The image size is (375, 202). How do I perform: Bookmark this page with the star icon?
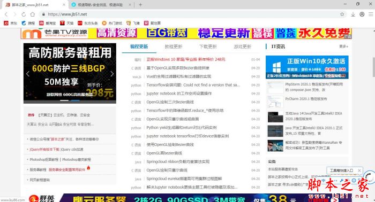click(342, 14)
